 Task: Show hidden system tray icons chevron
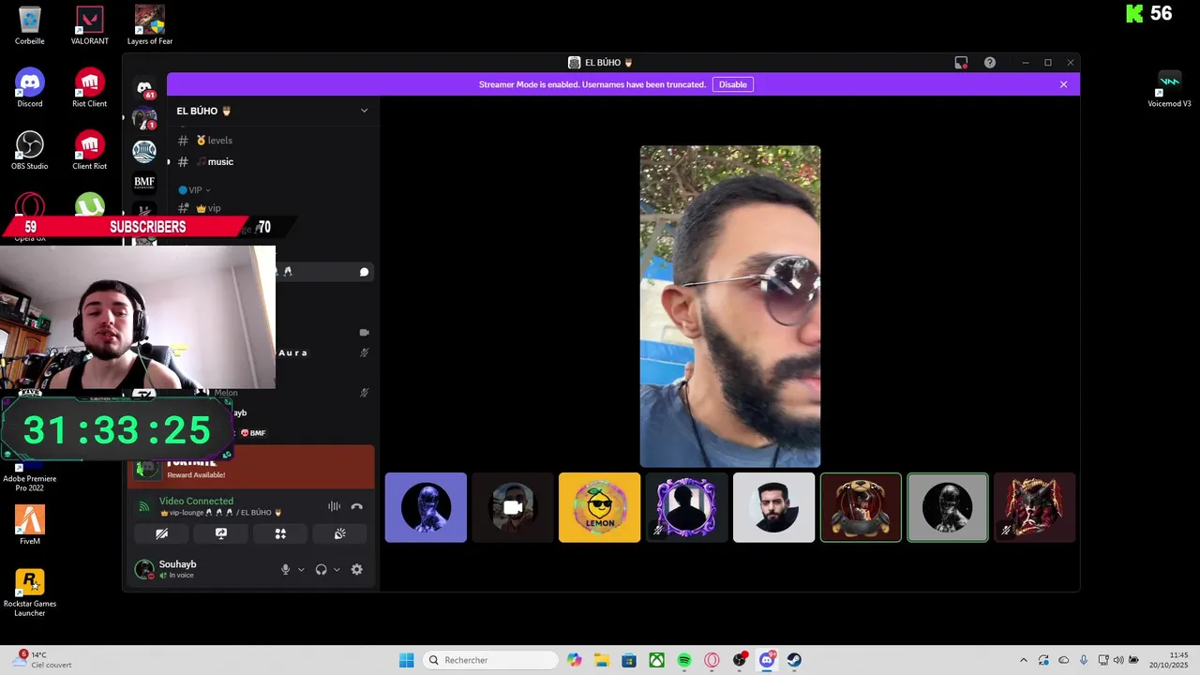point(1023,660)
